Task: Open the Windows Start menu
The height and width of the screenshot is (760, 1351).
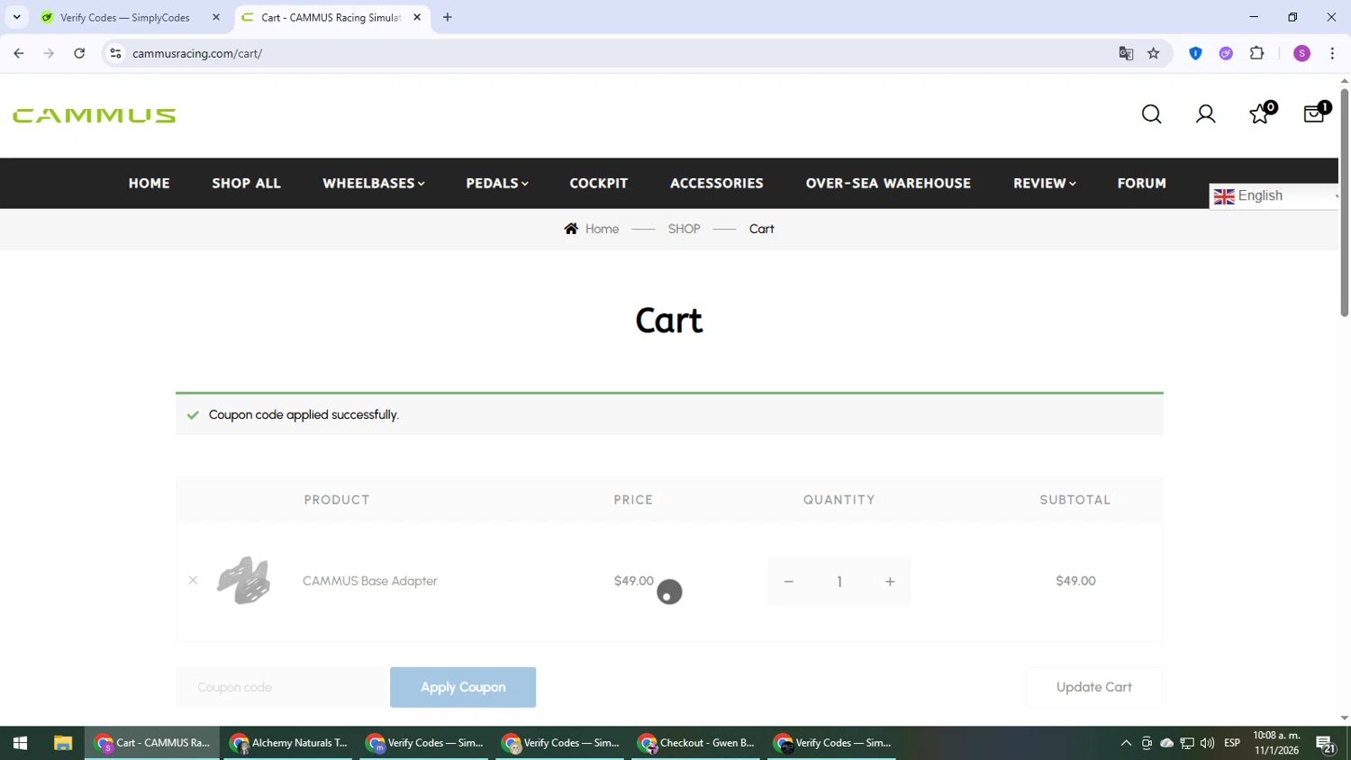Action: click(20, 743)
